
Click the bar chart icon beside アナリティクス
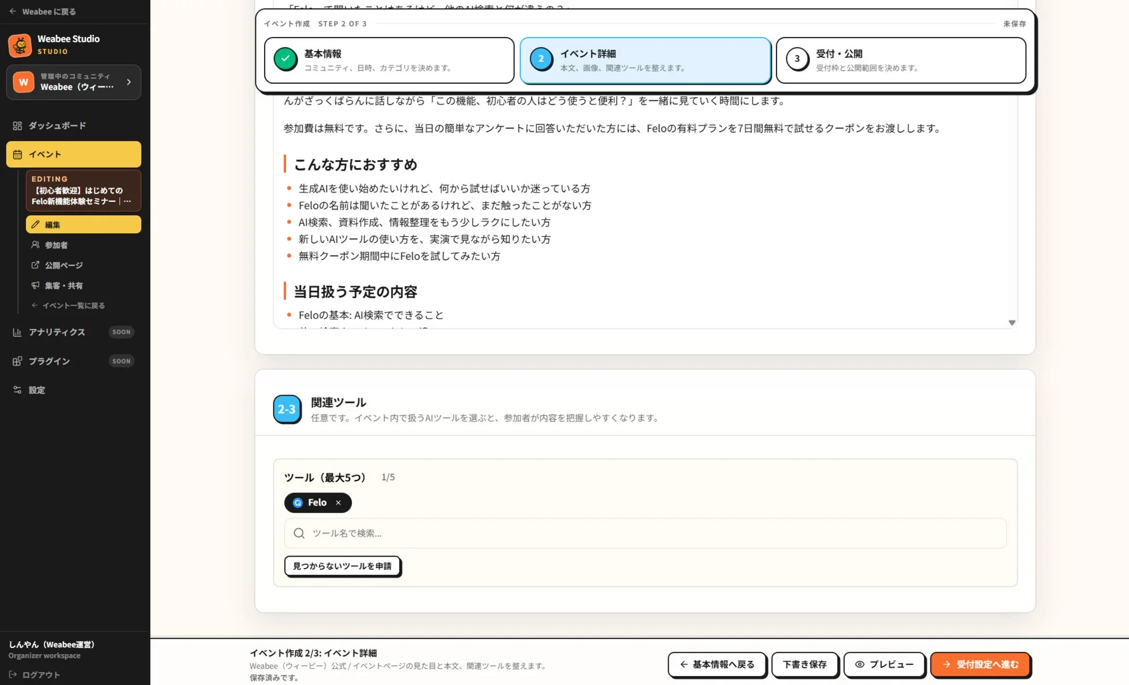point(17,332)
